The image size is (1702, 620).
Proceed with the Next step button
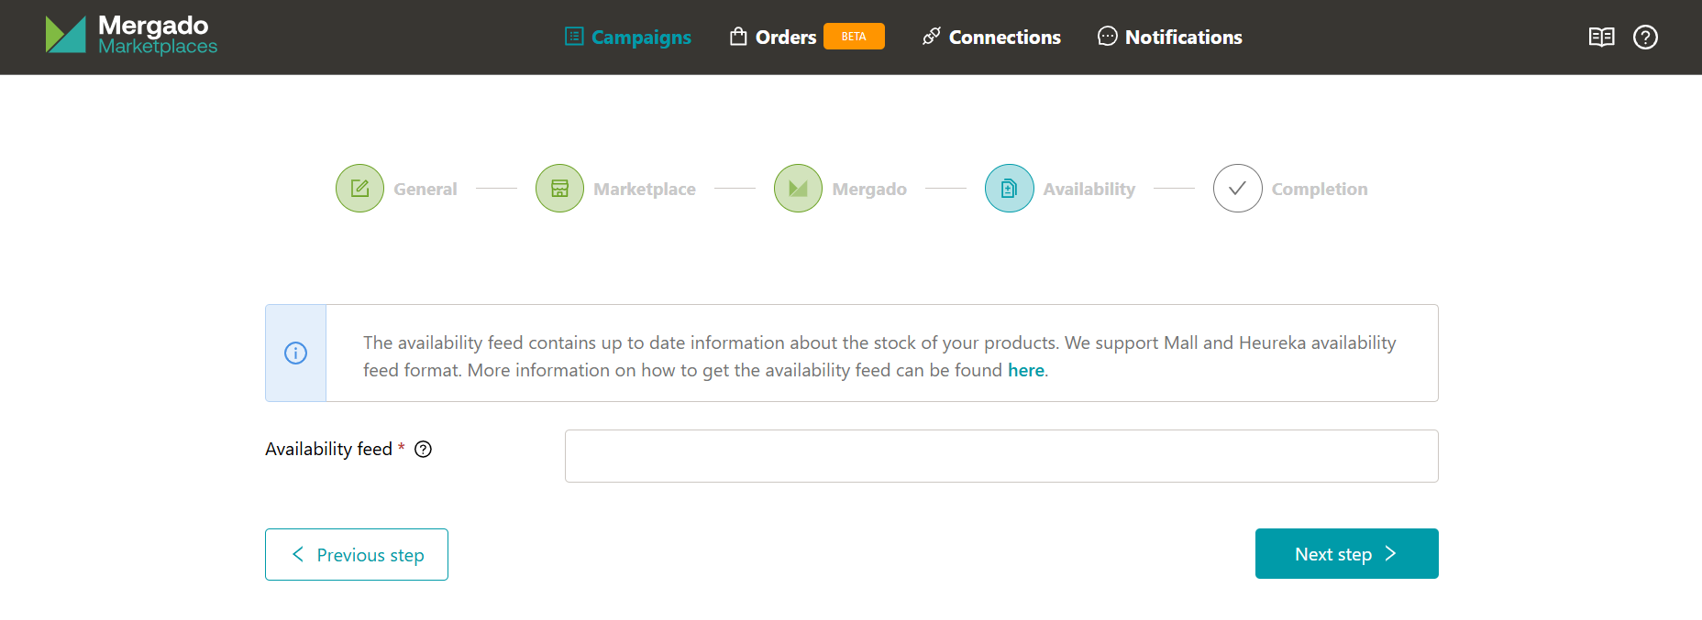(1346, 553)
